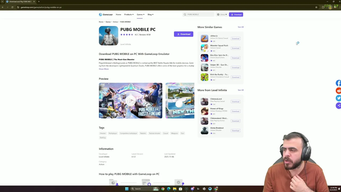341x192 pixels.
Task: Share page via Reddit side icon
Action: (338, 91)
